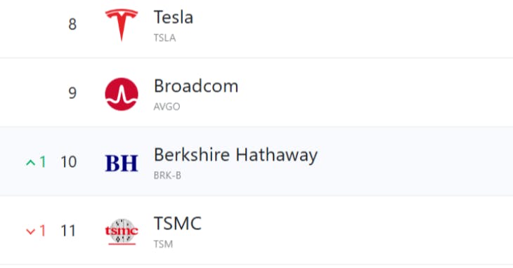Click the green up arrow beside rank 10
This screenshot has height=268, width=513.
point(30,162)
